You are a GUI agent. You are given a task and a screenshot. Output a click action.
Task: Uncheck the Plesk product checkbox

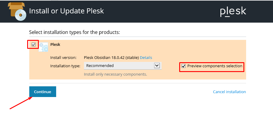point(34,45)
